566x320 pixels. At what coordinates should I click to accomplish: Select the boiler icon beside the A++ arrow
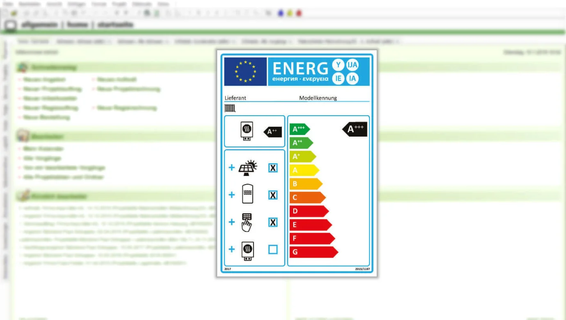[x=246, y=131]
